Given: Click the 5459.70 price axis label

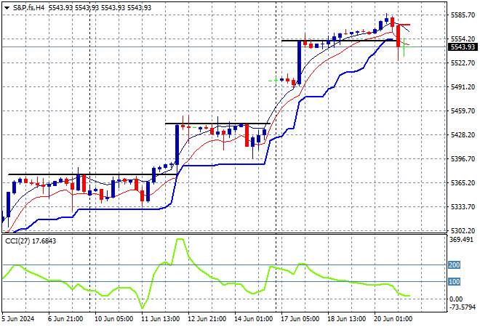Looking at the screenshot, I should 463,110.
